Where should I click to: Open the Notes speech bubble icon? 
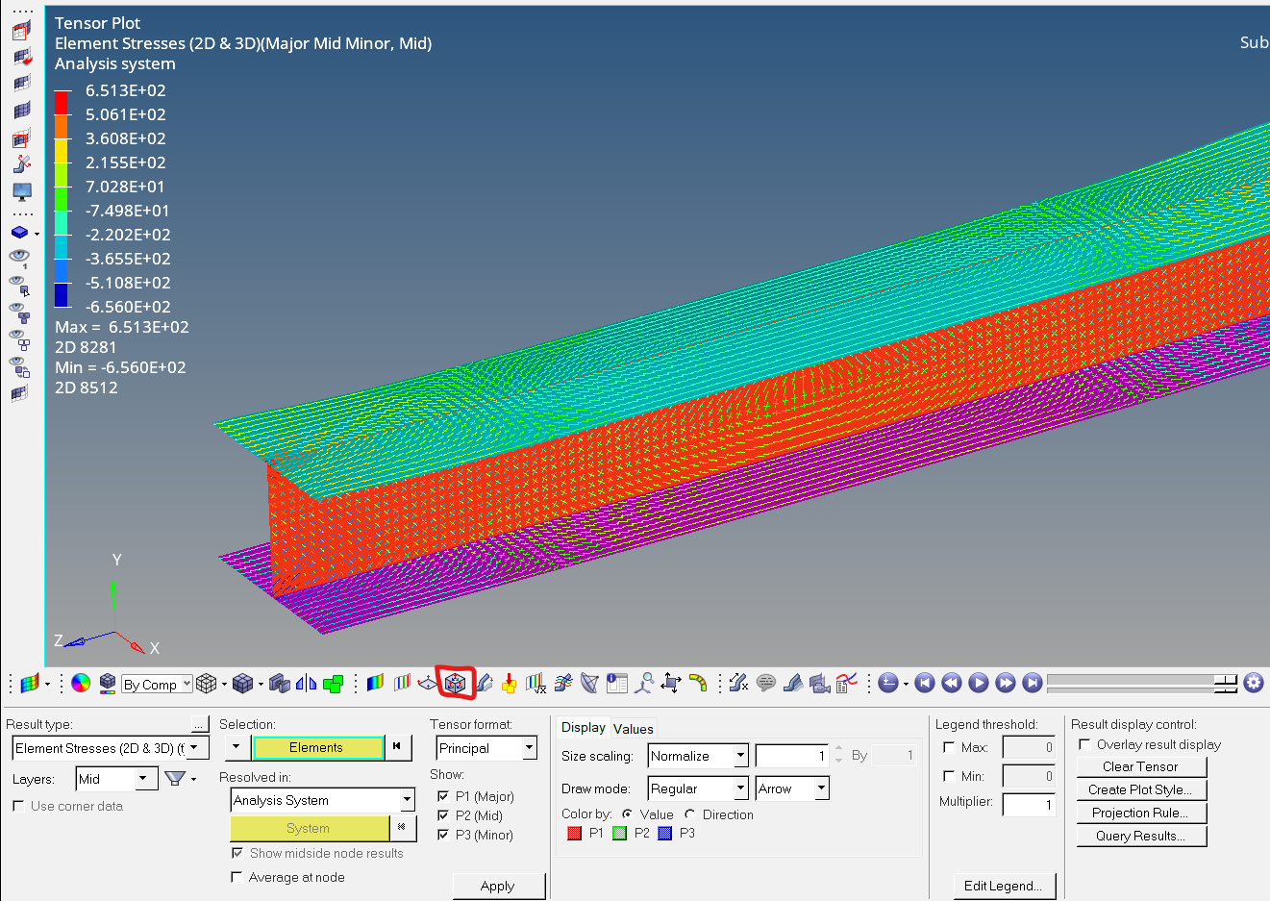click(765, 683)
